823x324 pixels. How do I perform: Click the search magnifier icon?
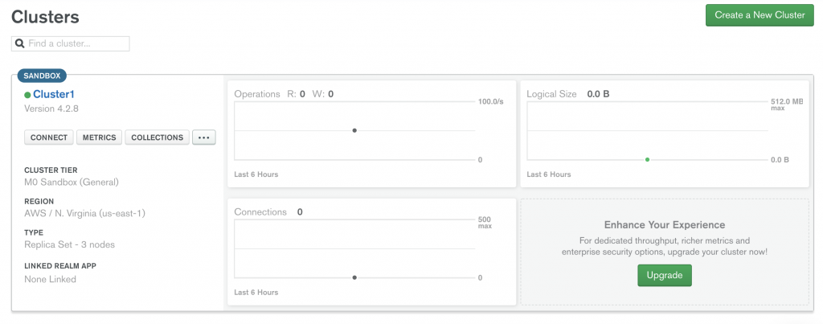20,43
